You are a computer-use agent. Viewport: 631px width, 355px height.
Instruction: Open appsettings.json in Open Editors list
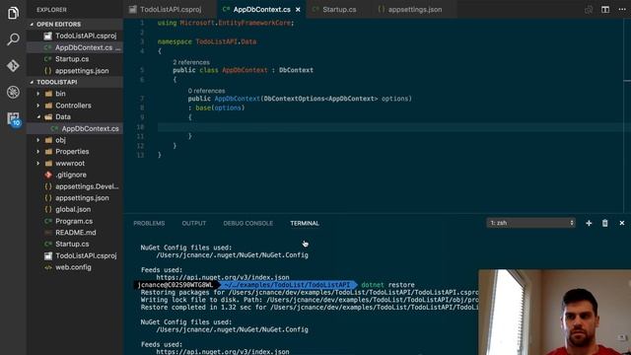coord(75,71)
